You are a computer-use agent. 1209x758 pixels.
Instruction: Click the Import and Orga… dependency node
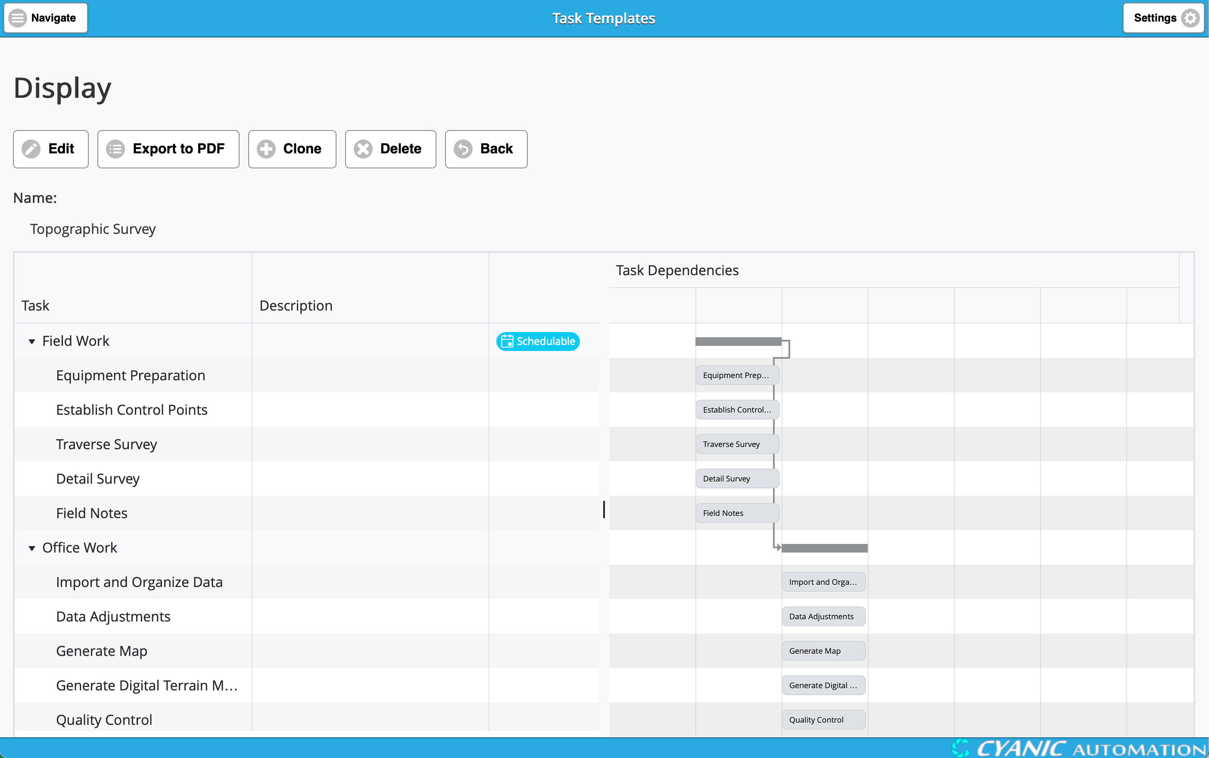click(823, 582)
